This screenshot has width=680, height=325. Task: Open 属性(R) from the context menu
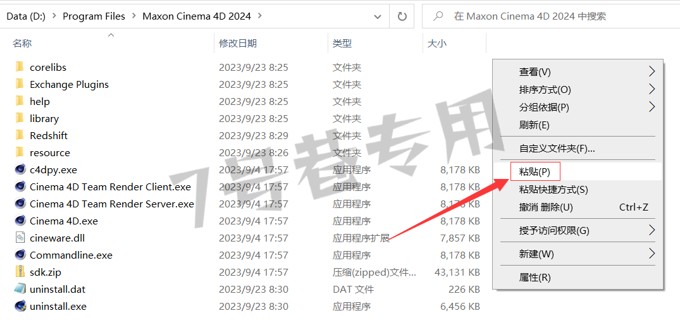578,277
